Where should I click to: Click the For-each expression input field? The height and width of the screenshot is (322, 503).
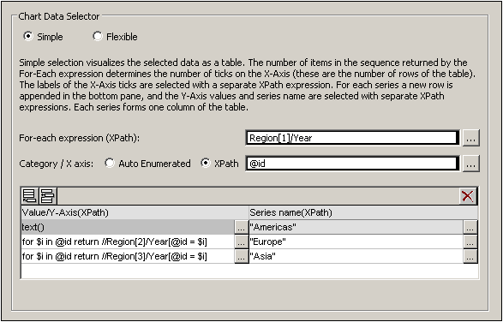[x=352, y=138]
